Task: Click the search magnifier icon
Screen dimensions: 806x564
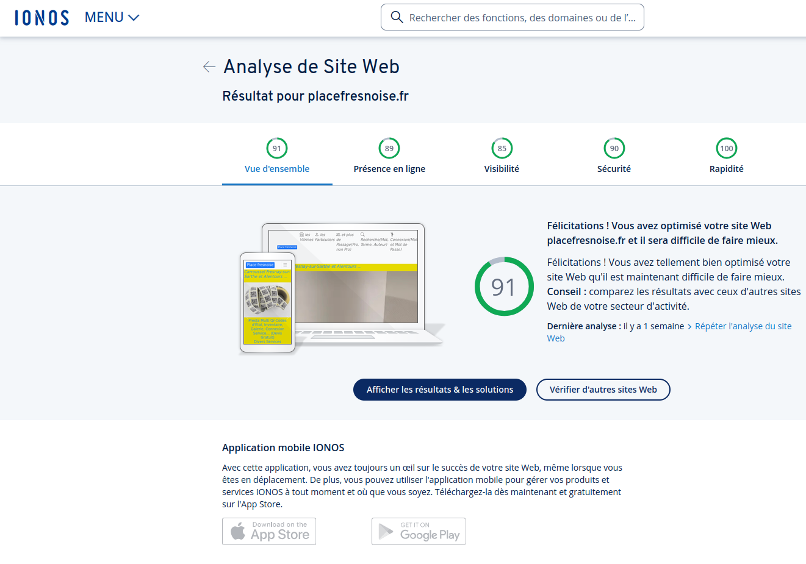Action: click(x=397, y=17)
